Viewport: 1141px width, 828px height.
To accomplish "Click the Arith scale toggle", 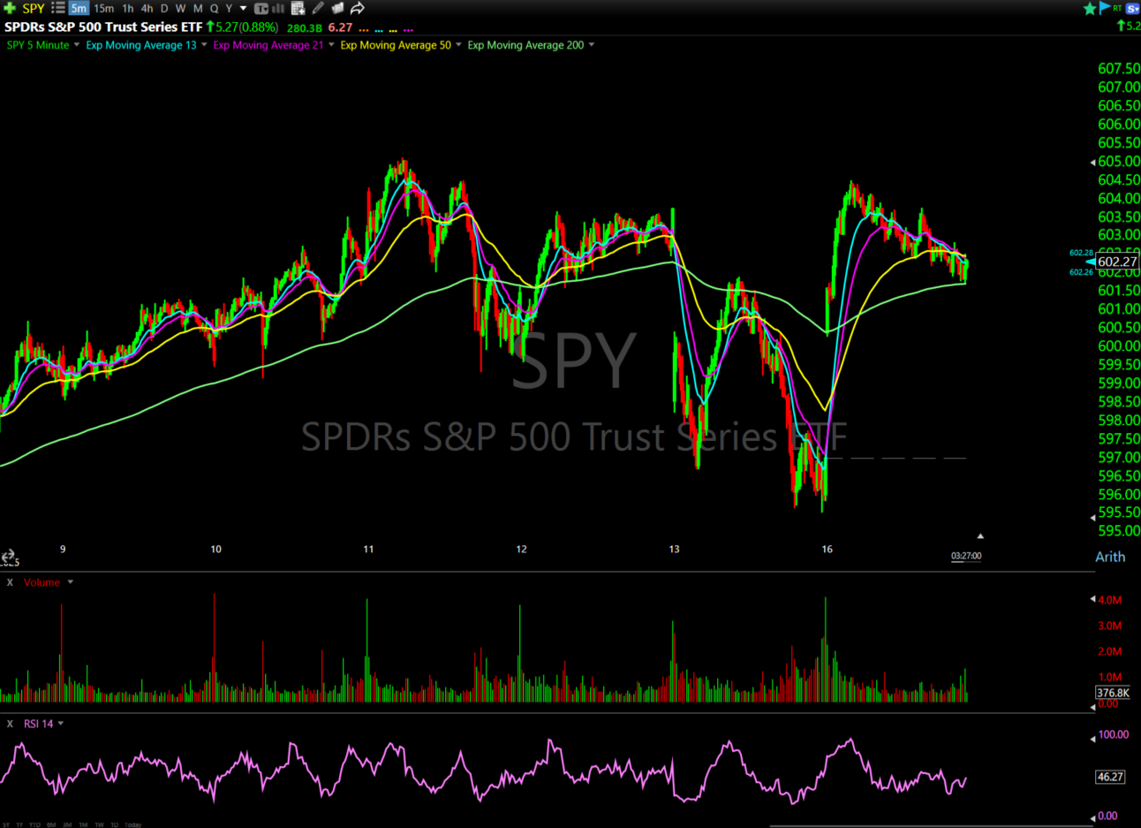I will click(1110, 557).
